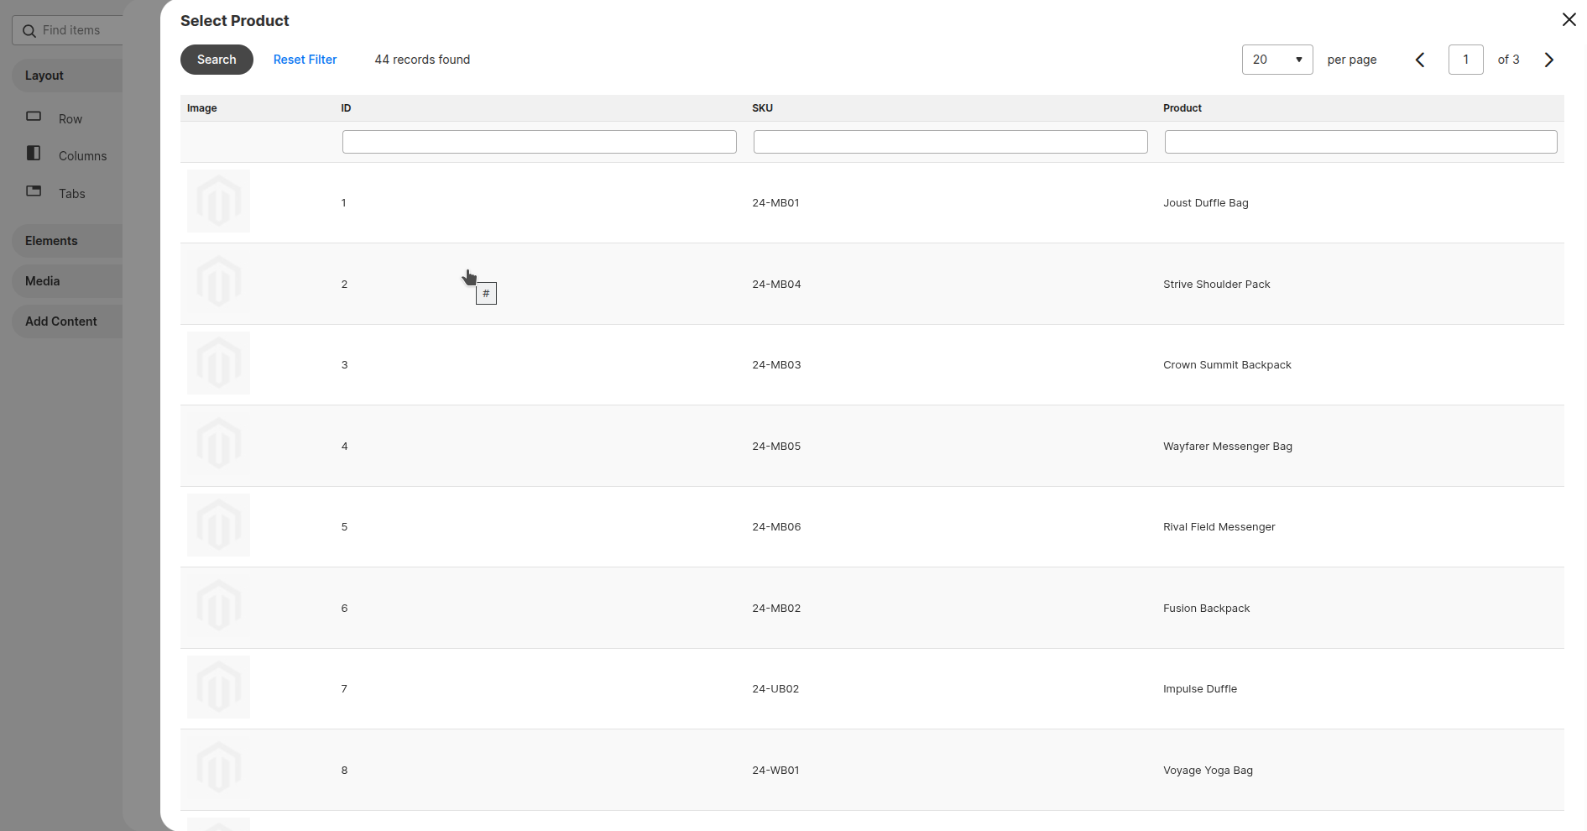Screen dimensions: 1587x831
Task: Open the per-page count dropdown
Action: tap(1276, 60)
